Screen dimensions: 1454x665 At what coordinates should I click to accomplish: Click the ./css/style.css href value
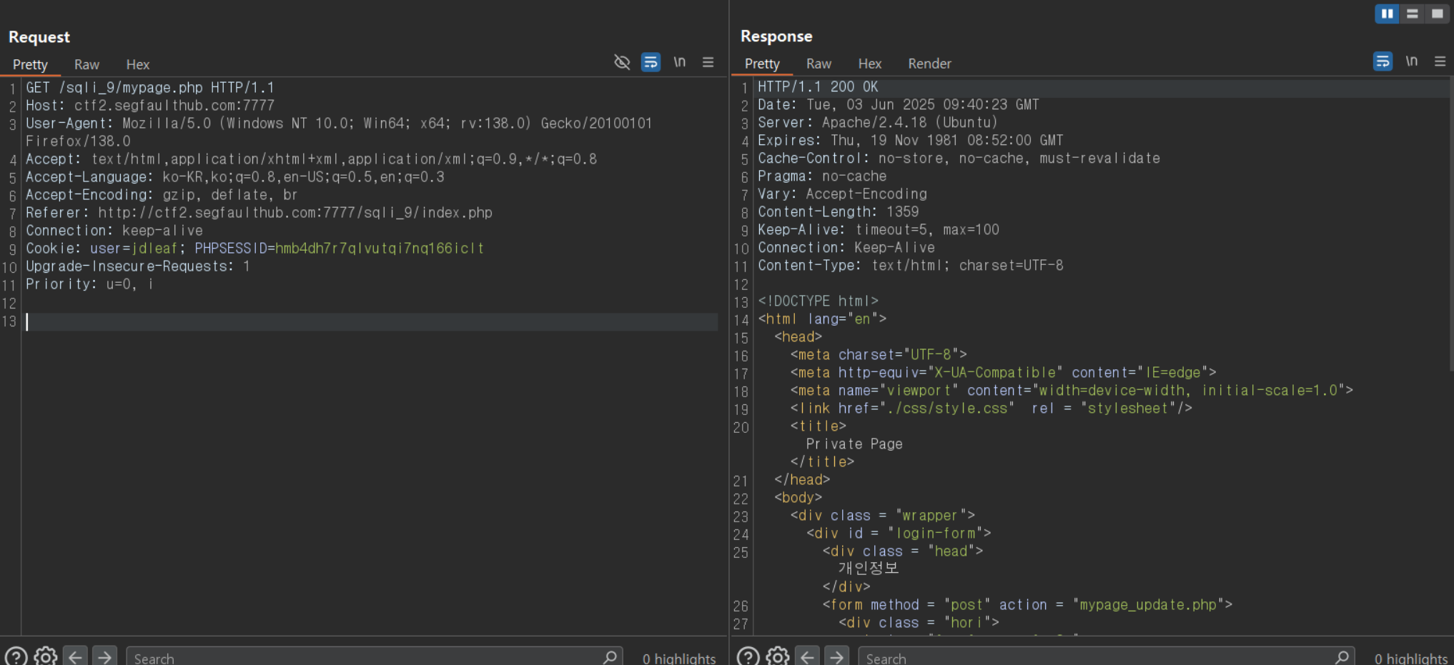pos(951,408)
